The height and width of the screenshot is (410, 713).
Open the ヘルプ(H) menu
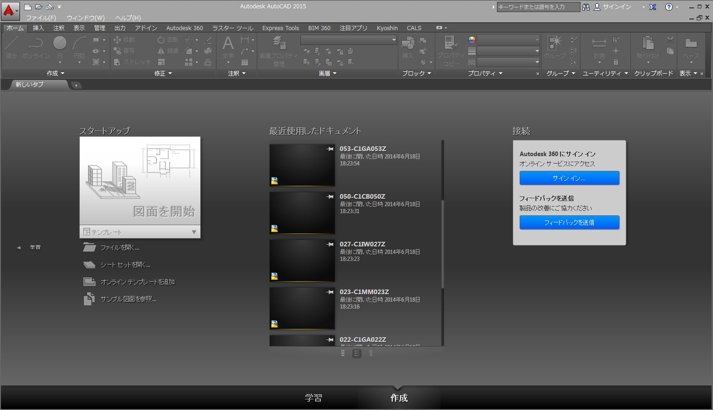point(128,18)
